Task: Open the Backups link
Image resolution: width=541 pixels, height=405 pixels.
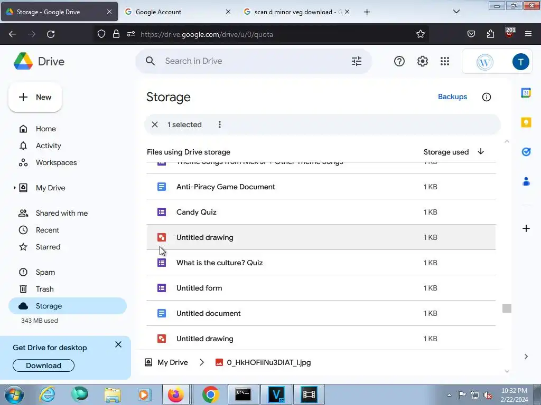Action: point(452,97)
